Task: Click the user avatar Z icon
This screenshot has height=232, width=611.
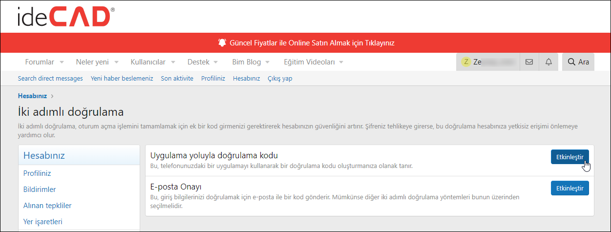Action: 466,62
